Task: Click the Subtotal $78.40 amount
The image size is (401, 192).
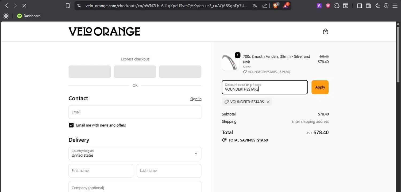Action: 323,114
